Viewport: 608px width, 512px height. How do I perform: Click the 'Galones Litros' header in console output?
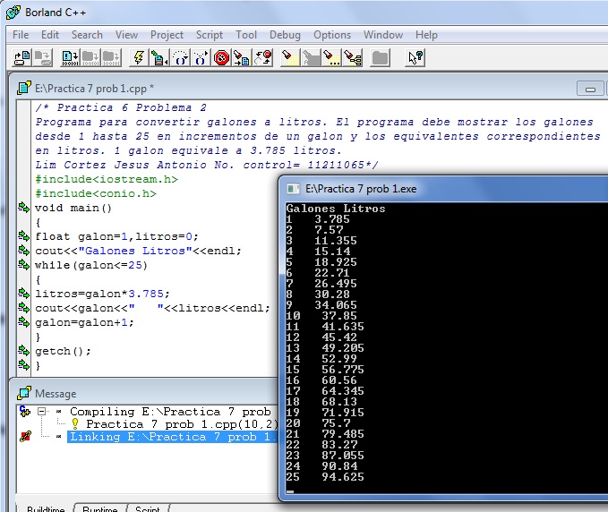click(336, 209)
